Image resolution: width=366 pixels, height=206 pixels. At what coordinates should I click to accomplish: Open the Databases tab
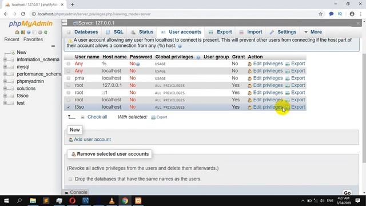click(82, 32)
